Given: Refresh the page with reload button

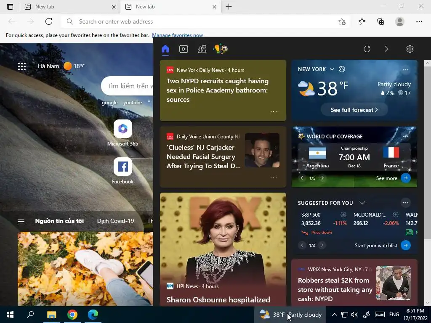Looking at the screenshot, I should (49, 21).
